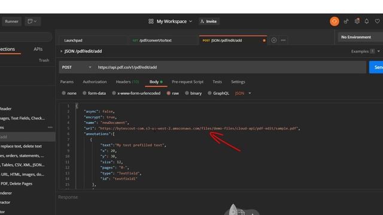Select the 'URL, HTML, images, do...' sidebar item
The width and height of the screenshot is (383, 215).
(x=22, y=174)
